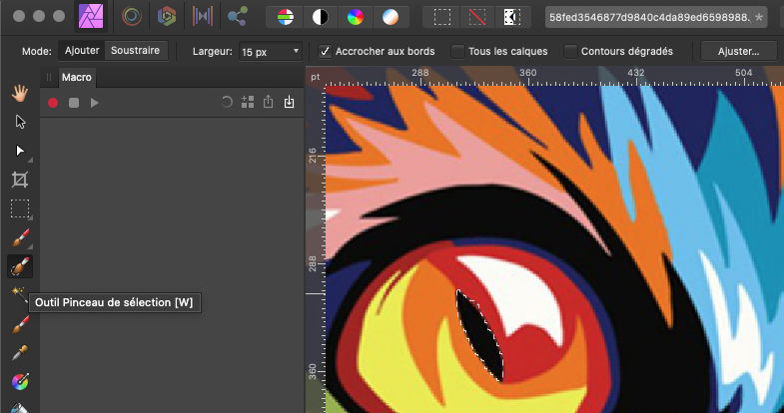Viewport: 784px width, 413px height.
Task: Select the Crop tool
Action: point(20,180)
